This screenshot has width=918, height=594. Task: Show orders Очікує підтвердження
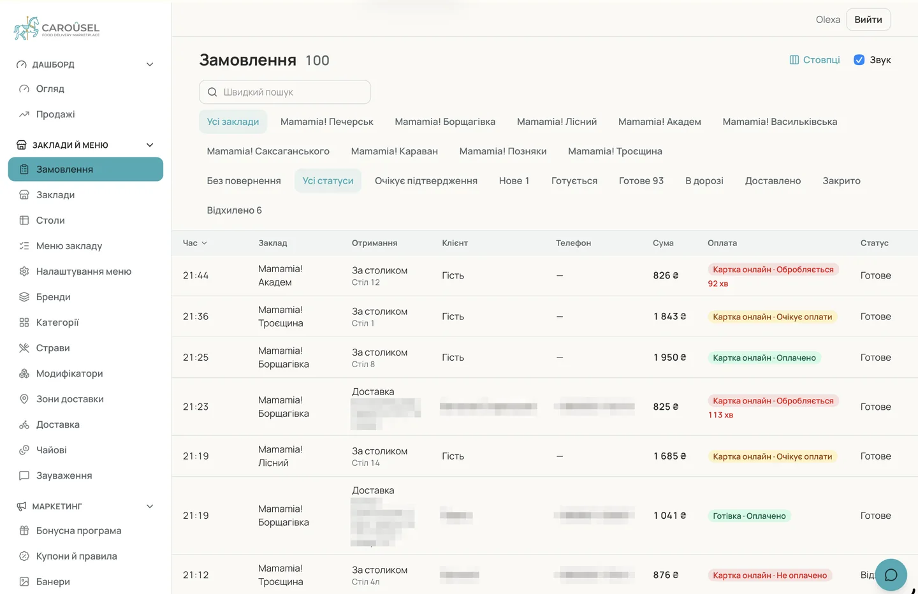pos(426,181)
